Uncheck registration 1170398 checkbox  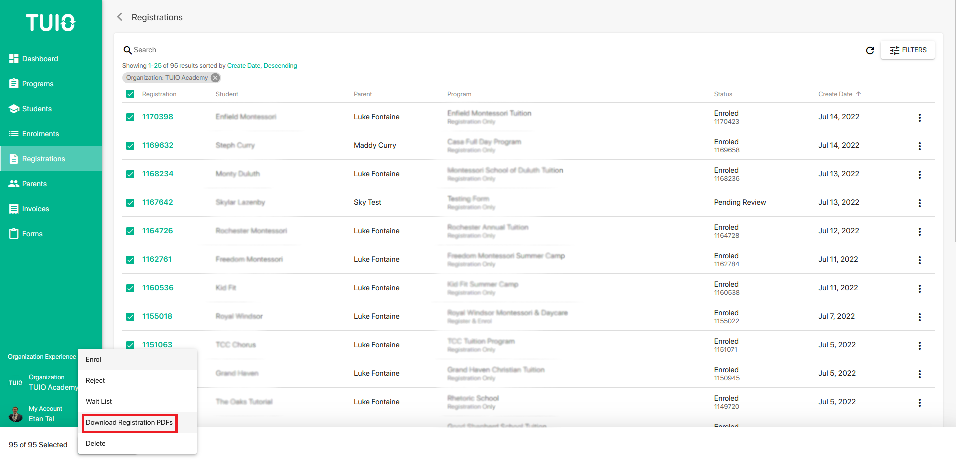click(x=130, y=117)
